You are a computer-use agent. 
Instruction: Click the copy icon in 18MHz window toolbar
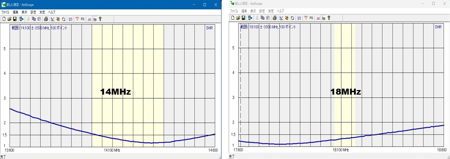262,18
